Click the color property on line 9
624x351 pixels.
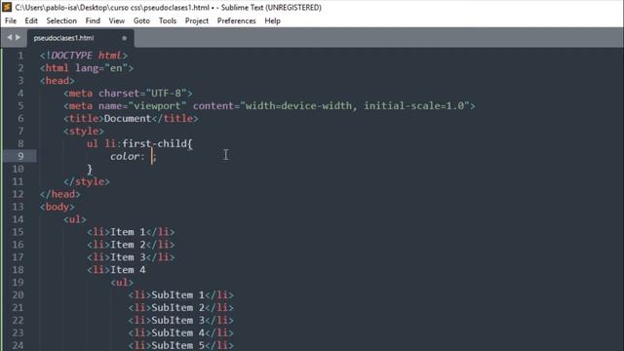click(125, 156)
